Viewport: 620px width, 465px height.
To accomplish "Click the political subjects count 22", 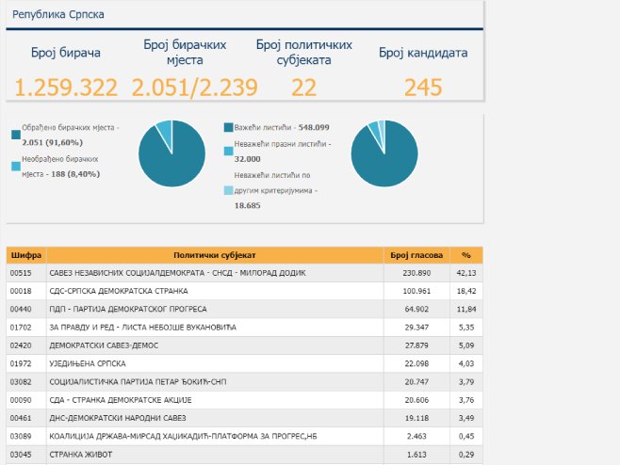I will tap(303, 88).
